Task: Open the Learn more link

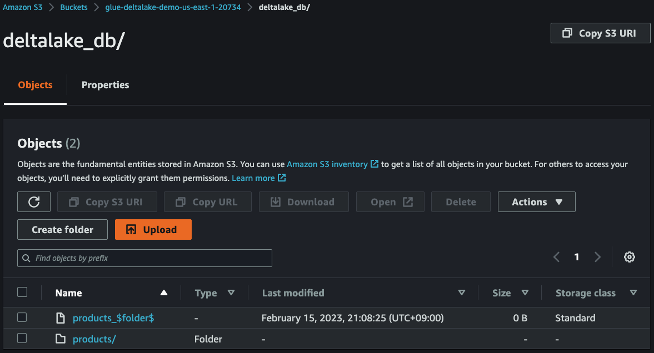Action: coord(253,178)
